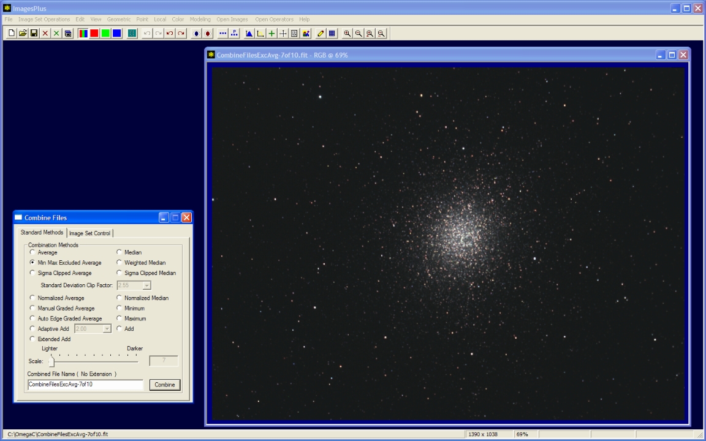Click the 1390 x 1038 status text
706x441 pixels.
483,434
